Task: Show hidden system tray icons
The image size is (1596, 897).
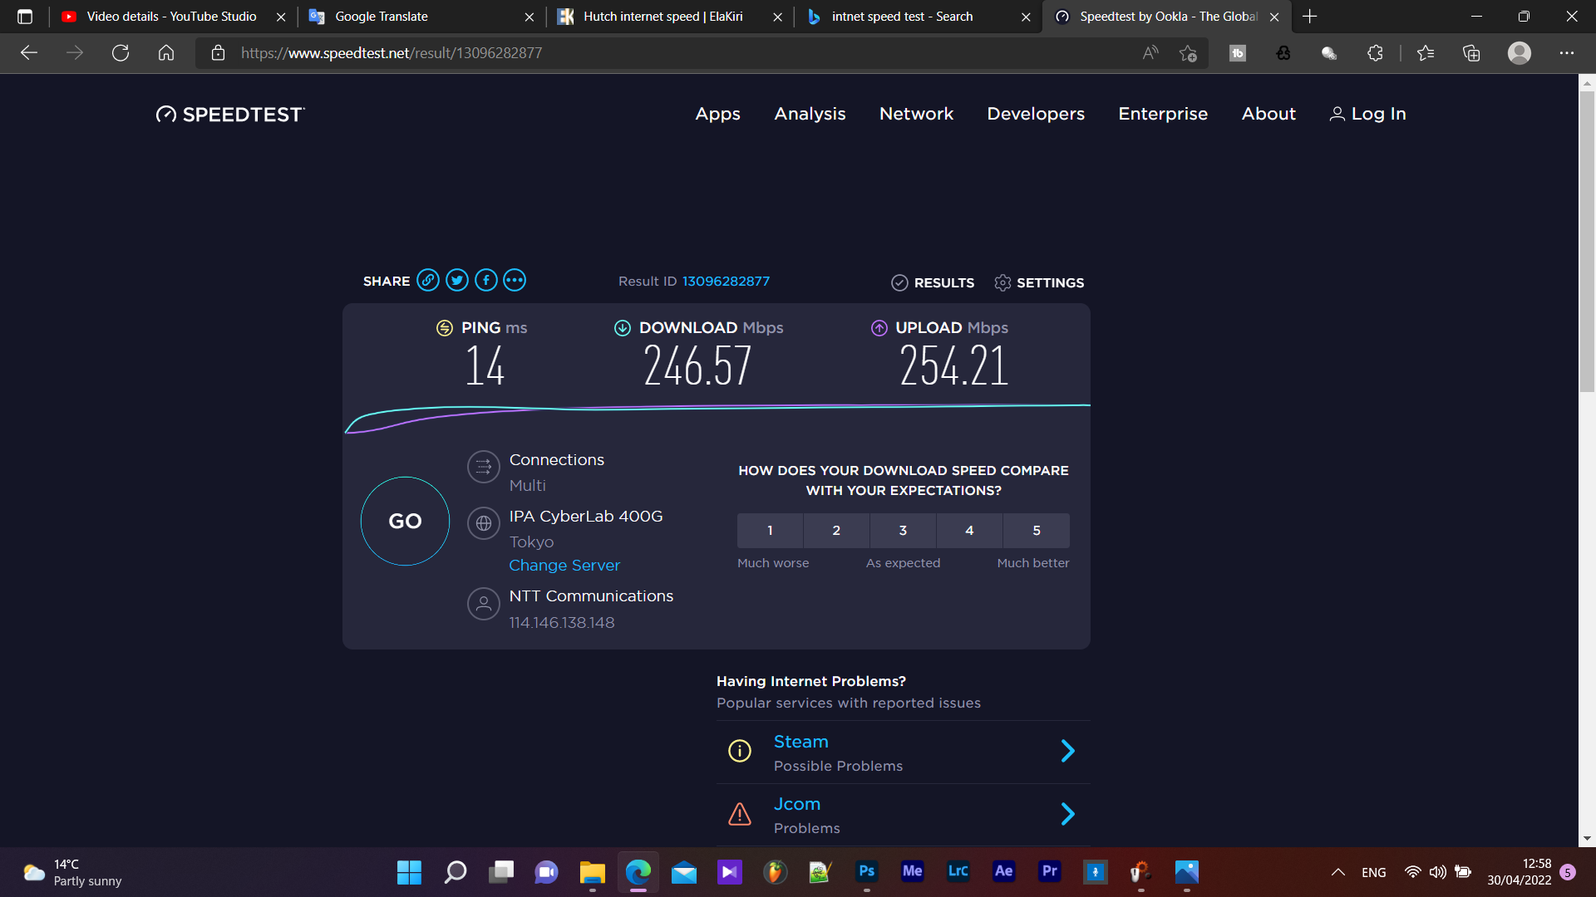Action: click(1337, 872)
